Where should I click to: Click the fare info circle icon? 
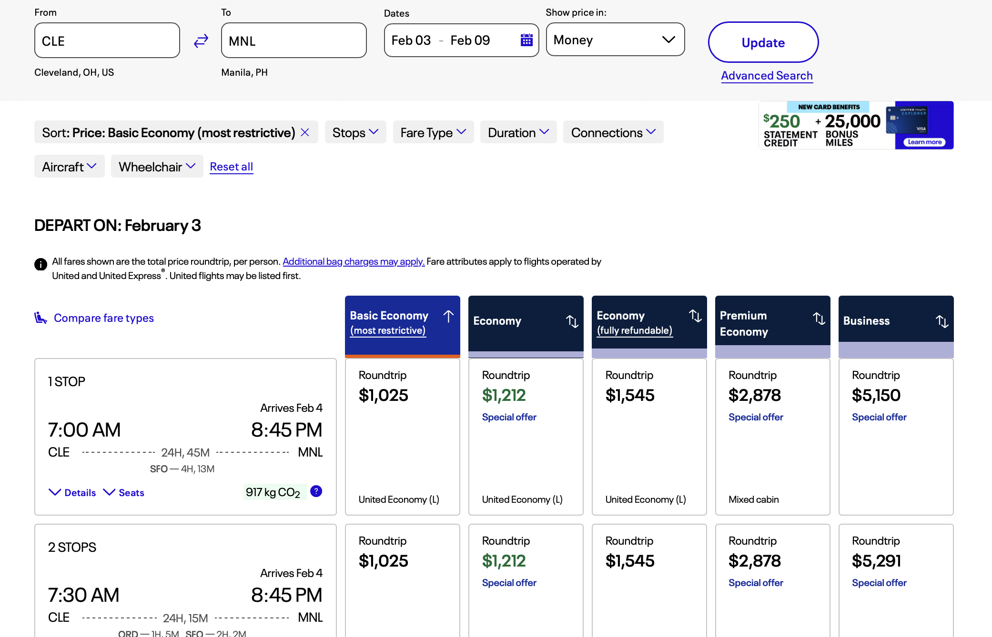point(40,264)
